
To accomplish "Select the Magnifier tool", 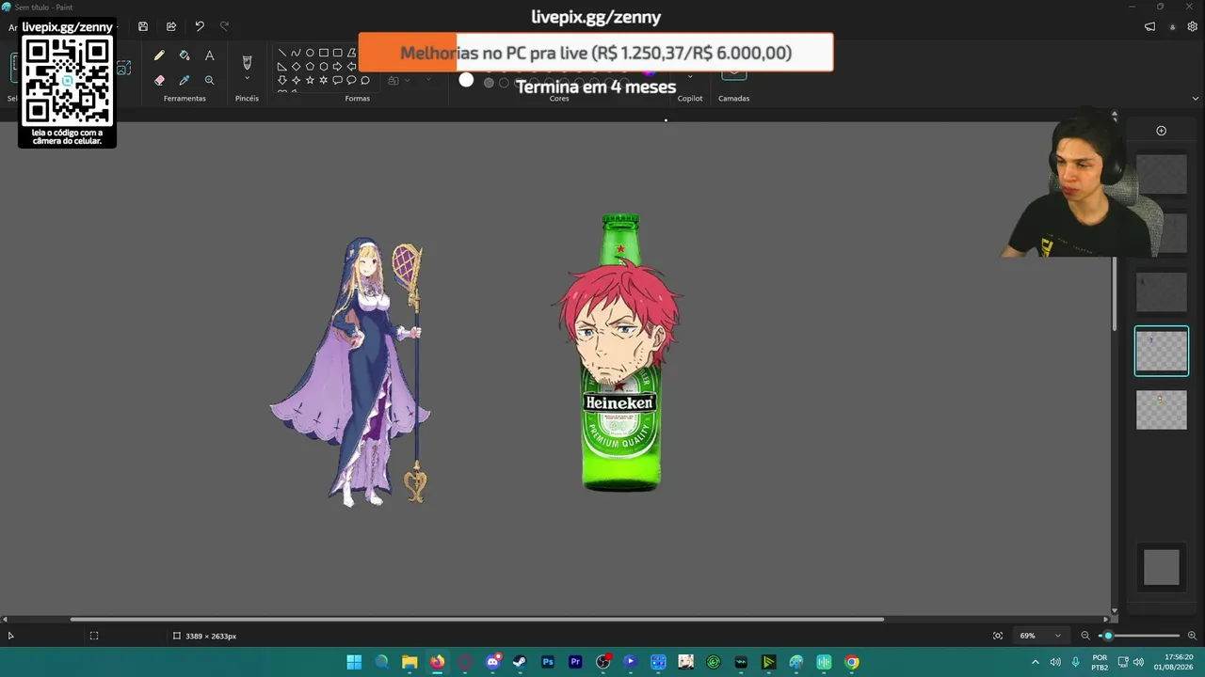I will (209, 80).
